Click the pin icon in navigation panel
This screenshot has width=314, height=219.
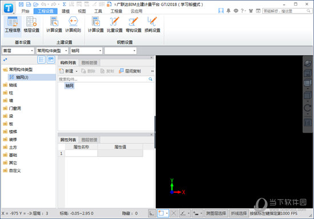(5, 60)
